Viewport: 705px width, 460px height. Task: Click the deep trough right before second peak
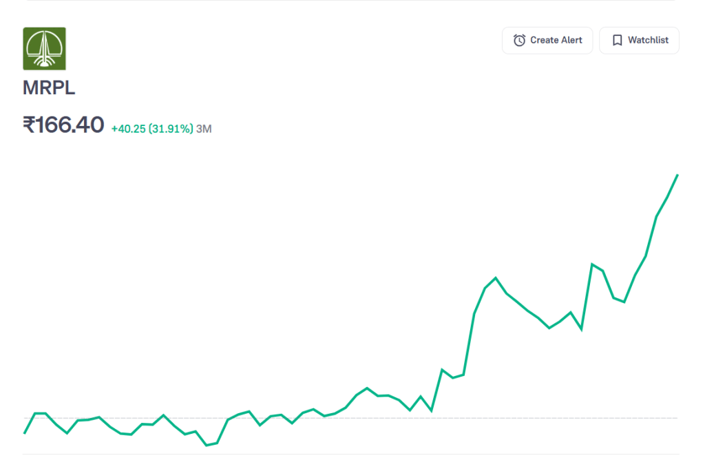[x=582, y=329]
